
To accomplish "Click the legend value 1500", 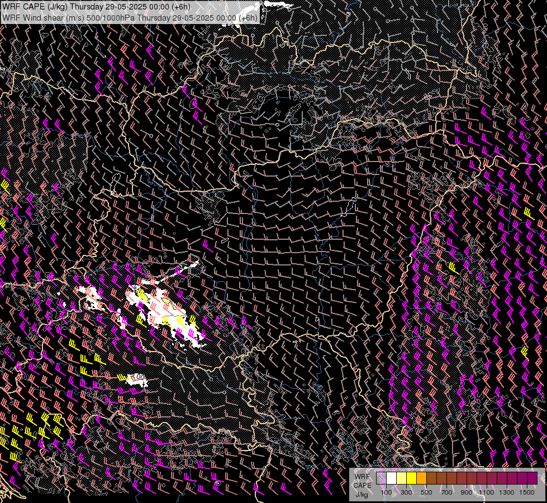I will click(527, 492).
